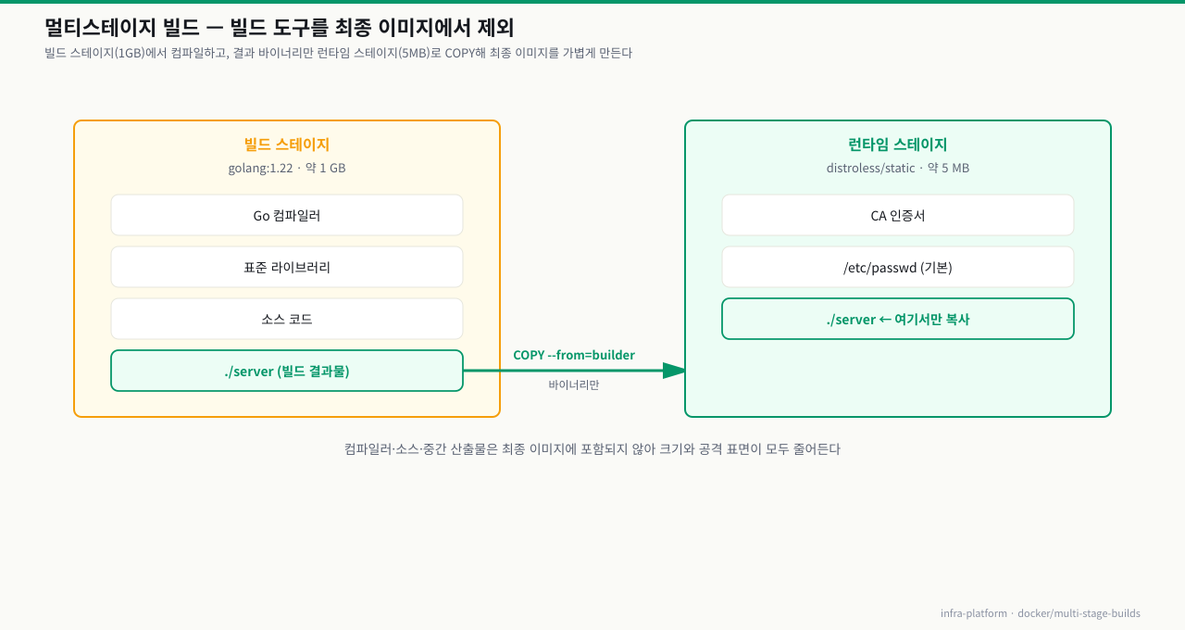The image size is (1185, 630).
Task: Click the footer 'infra-platform · docker/multi-stage-builds'
Action: point(1041,613)
